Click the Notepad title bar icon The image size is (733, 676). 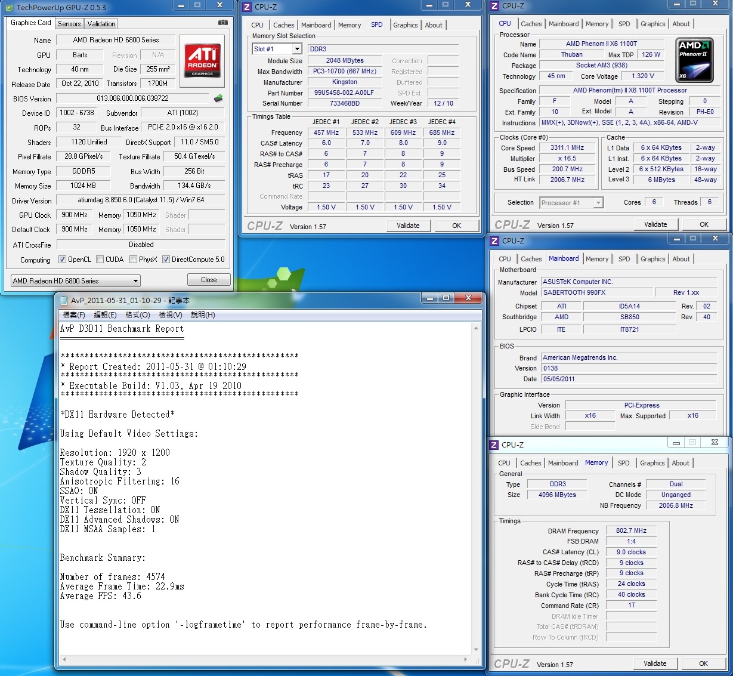click(63, 300)
